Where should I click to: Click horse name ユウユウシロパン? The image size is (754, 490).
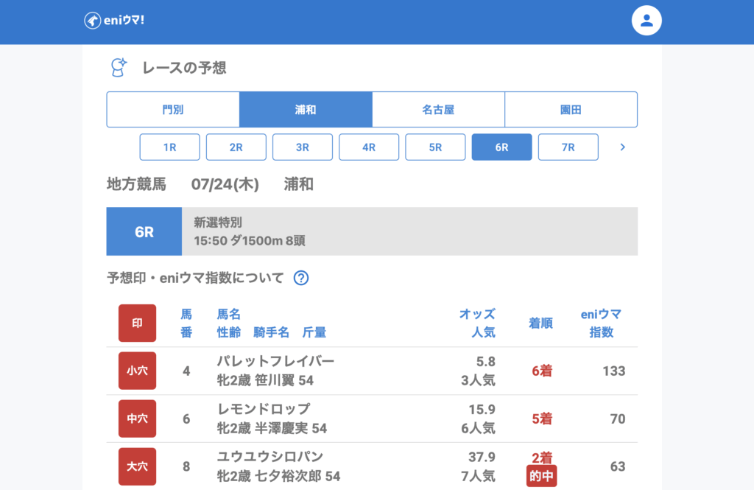coord(270,457)
